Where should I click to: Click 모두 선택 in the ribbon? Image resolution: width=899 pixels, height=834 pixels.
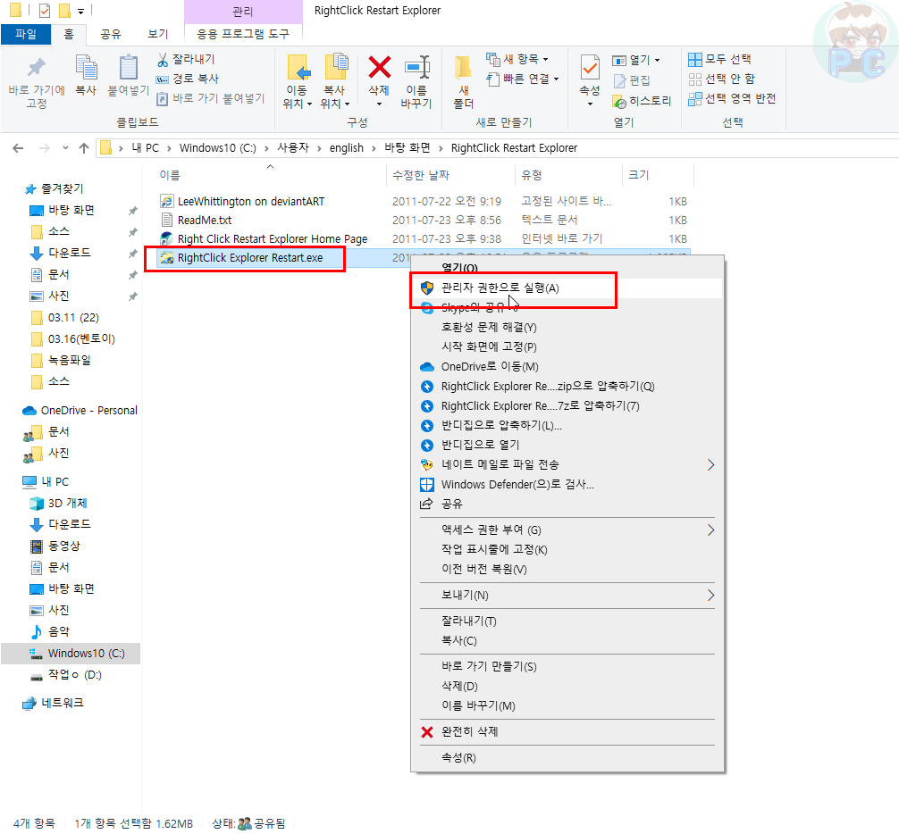click(x=719, y=59)
